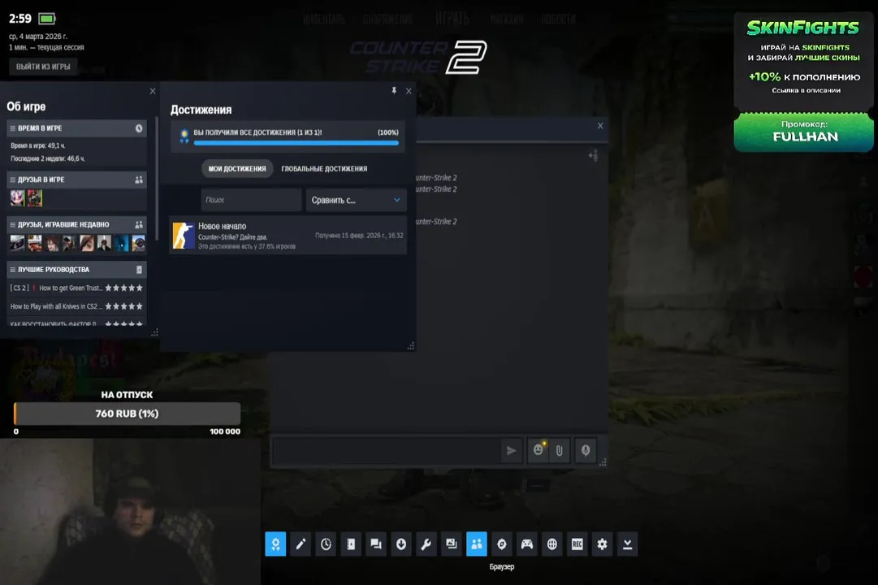This screenshot has height=585, width=878.
Task: Click the Поиск achievements search field
Action: coord(251,200)
